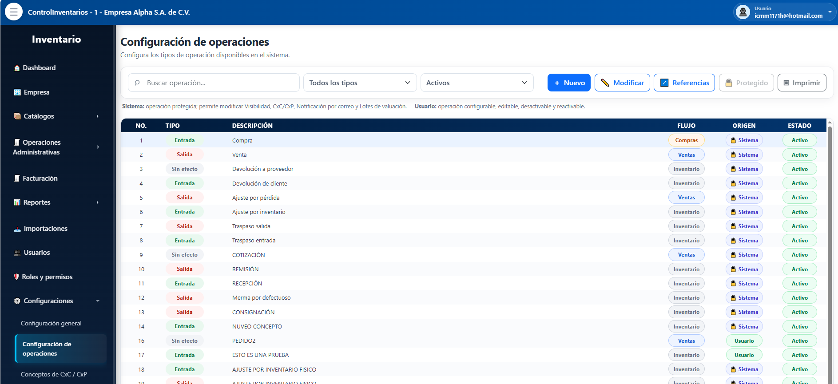Click the Imprimir button
The image size is (838, 384).
tap(802, 83)
